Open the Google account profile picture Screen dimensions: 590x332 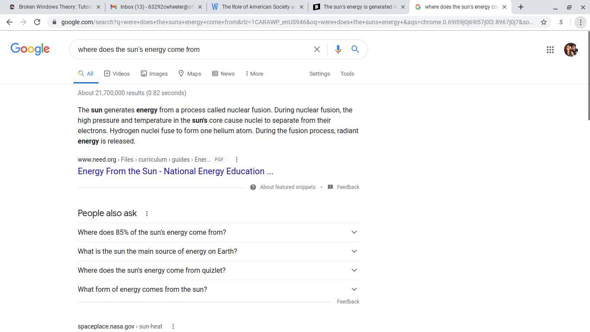(571, 50)
